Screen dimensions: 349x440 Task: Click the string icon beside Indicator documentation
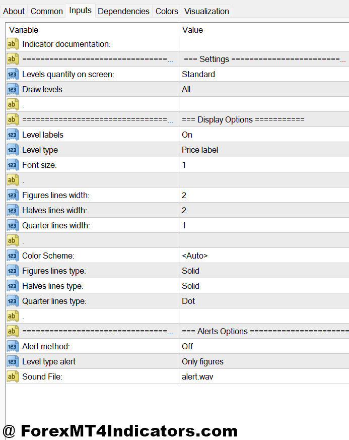pyautogui.click(x=13, y=44)
